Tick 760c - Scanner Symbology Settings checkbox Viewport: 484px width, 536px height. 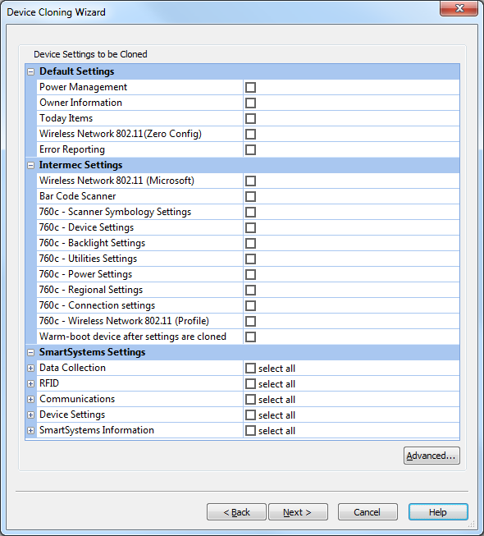(x=250, y=212)
